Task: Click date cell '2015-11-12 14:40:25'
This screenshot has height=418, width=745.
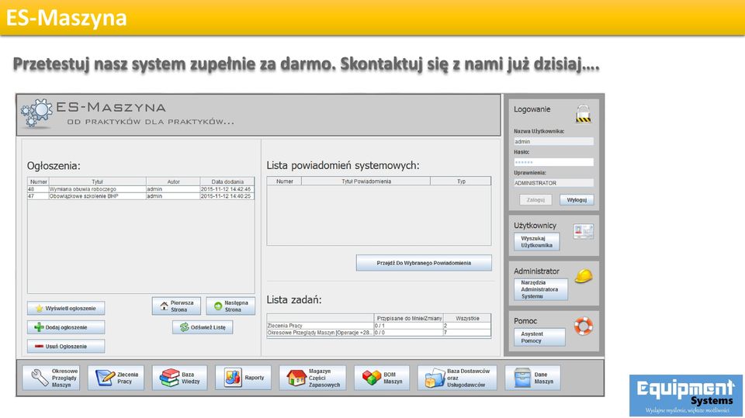Action: [x=227, y=195]
